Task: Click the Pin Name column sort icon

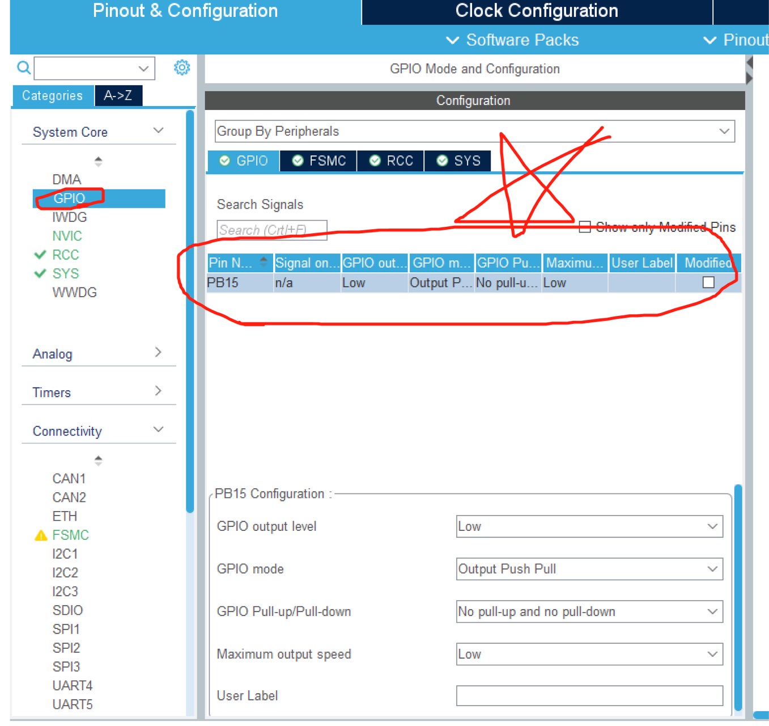Action: 264,261
